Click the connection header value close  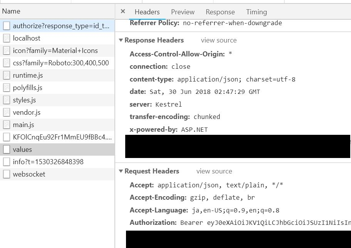[181, 67]
